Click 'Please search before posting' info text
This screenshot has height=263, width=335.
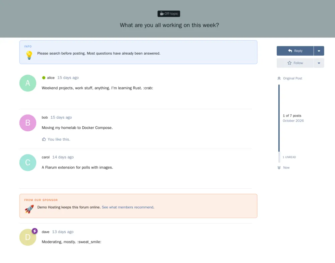coord(99,53)
